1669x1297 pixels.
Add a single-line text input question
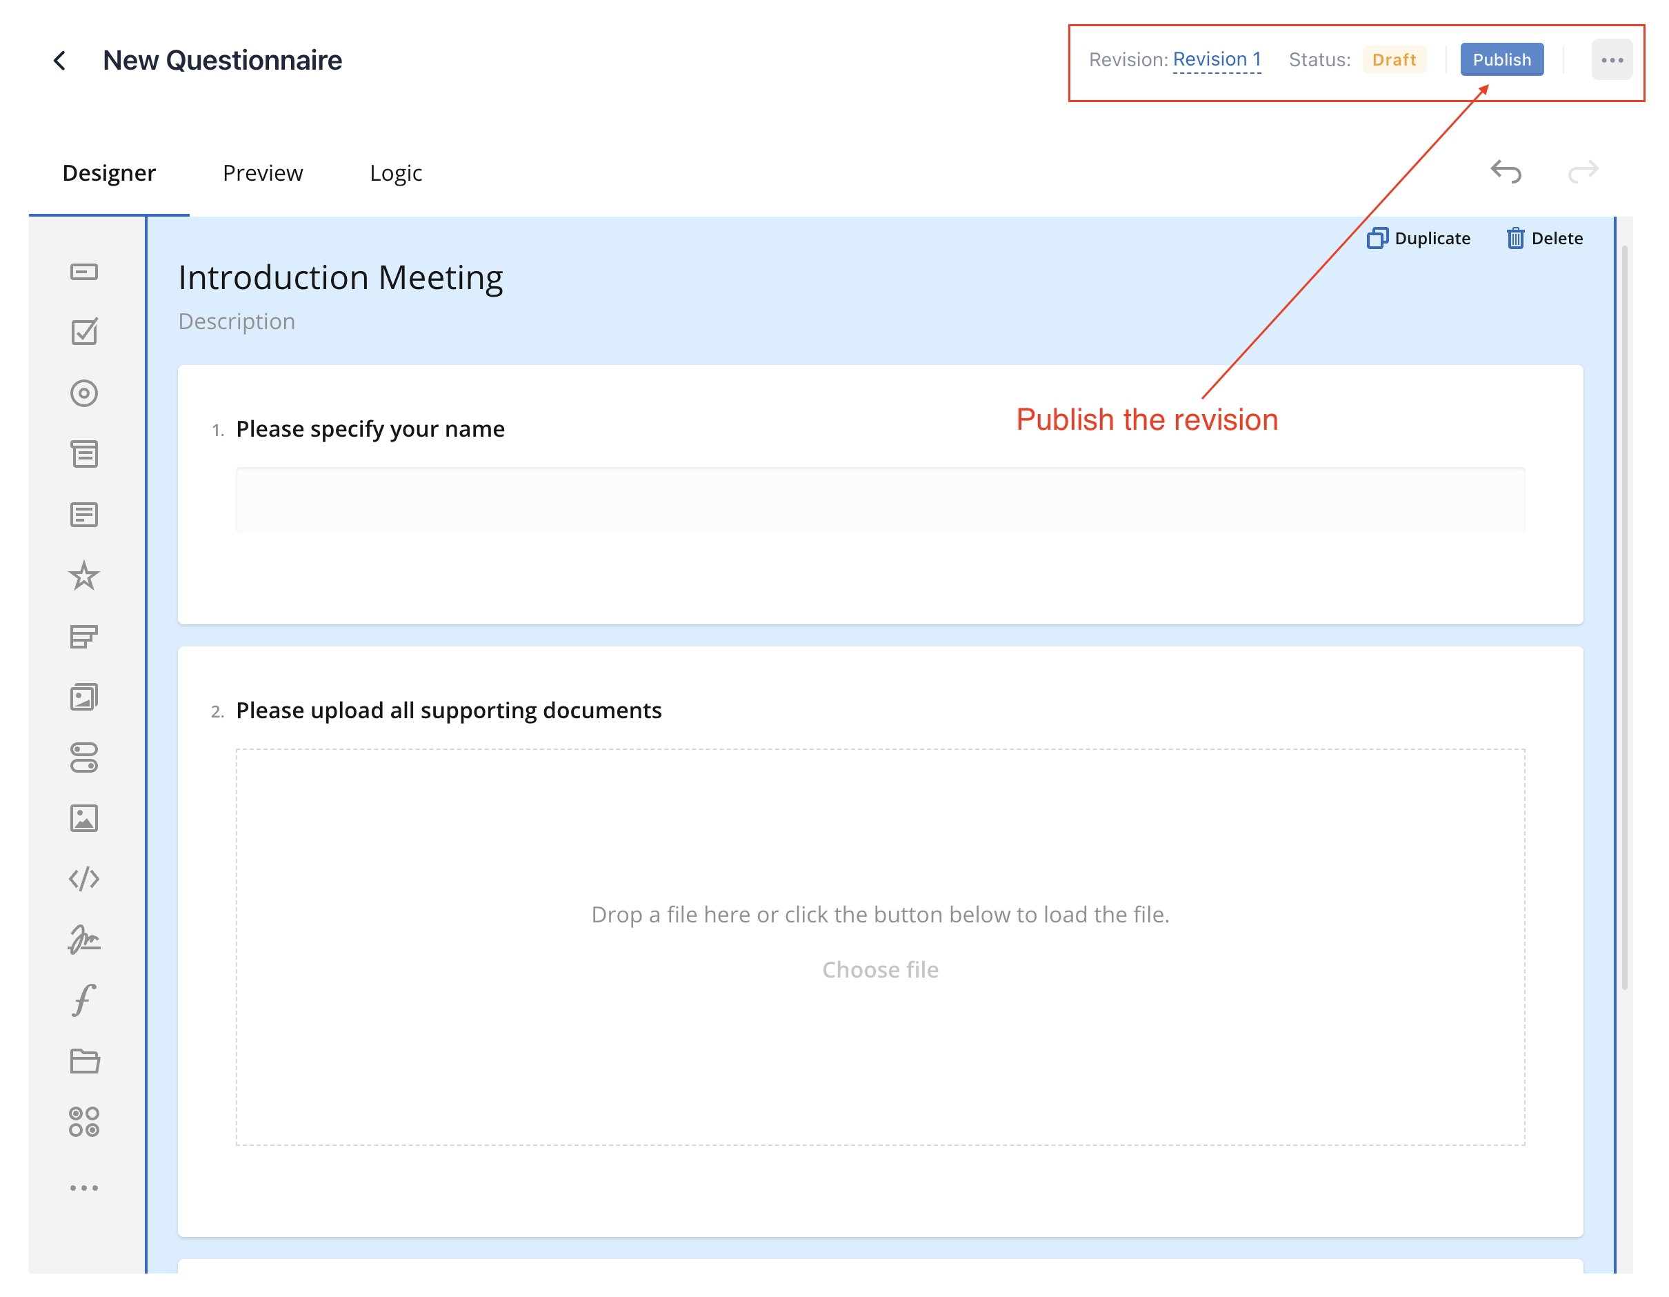click(84, 272)
